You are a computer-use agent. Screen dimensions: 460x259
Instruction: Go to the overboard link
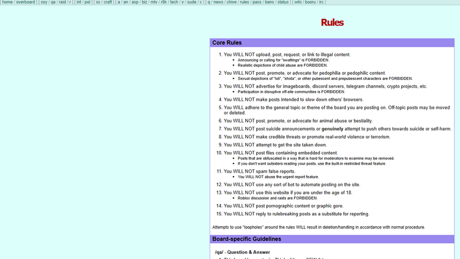tap(25, 2)
